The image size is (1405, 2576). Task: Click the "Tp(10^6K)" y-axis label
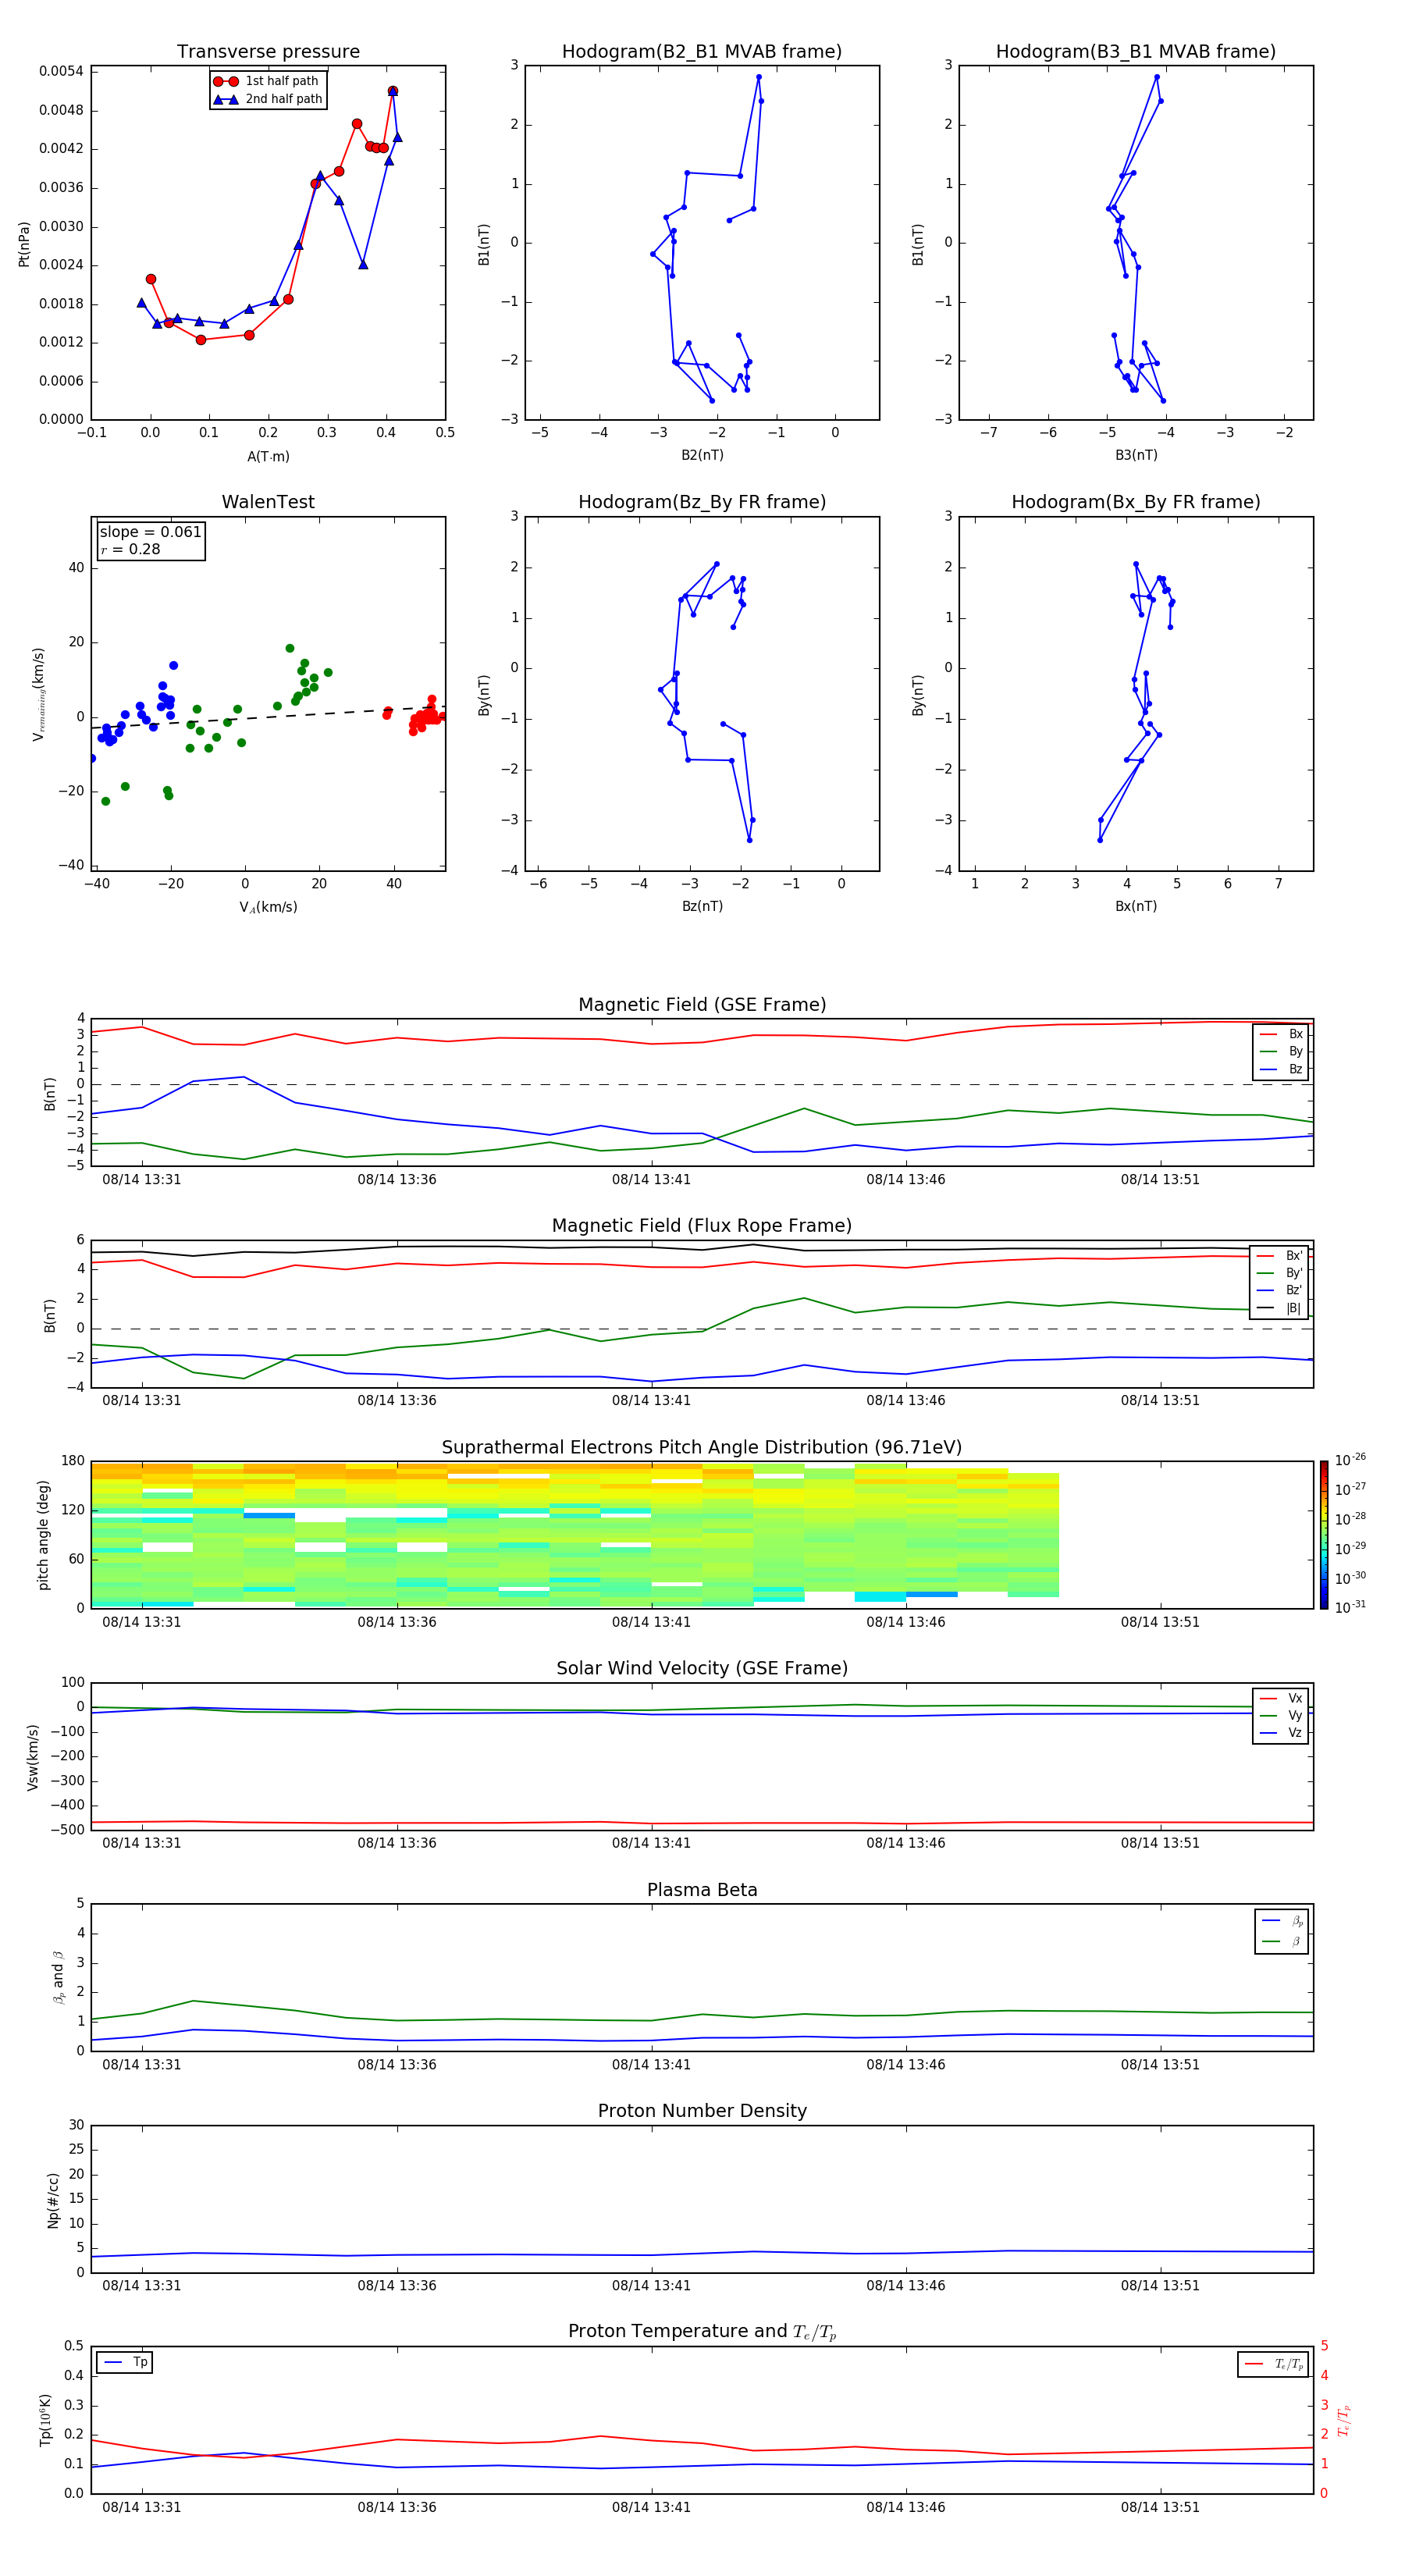click(45, 2420)
